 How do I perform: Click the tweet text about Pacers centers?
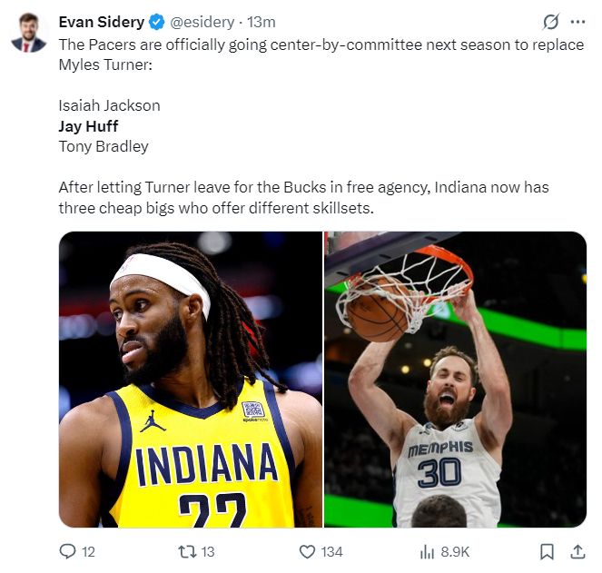321,126
